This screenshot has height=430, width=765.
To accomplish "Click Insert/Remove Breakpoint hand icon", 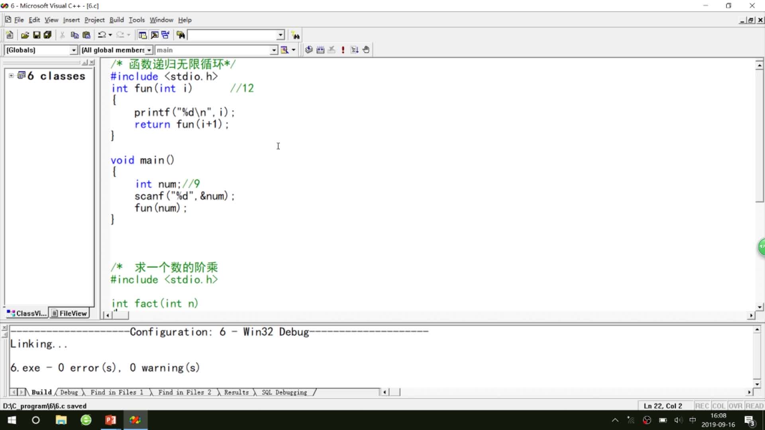I will 366,50.
